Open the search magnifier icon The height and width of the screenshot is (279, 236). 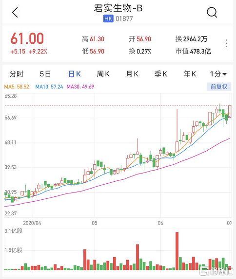click(x=212, y=13)
